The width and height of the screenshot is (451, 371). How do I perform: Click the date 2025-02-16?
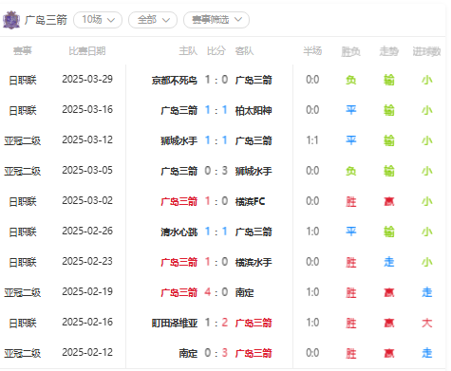coord(87,322)
